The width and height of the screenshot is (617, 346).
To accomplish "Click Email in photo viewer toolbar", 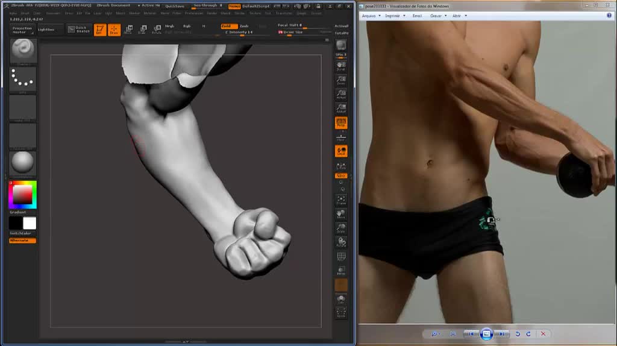I will 417,16.
